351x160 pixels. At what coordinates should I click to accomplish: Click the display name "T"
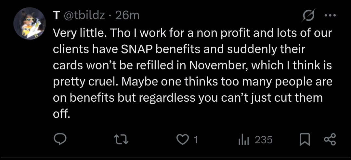[57, 15]
